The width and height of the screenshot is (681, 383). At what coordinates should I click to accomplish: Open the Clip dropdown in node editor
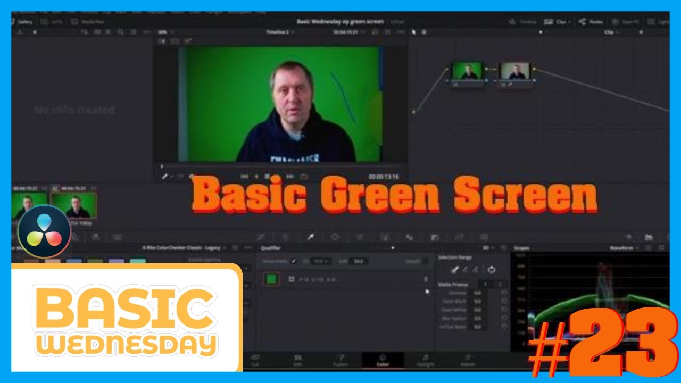(x=611, y=32)
